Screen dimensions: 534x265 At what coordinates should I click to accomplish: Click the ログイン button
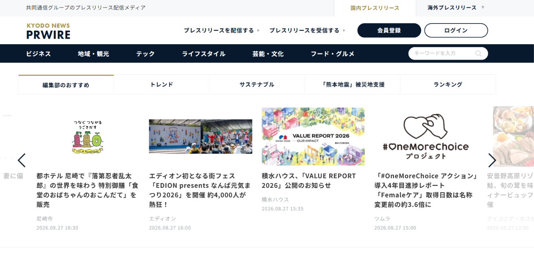click(x=456, y=30)
